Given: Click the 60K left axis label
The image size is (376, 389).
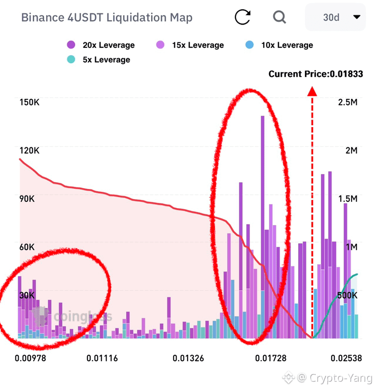Looking at the screenshot, I should pyautogui.click(x=27, y=247).
